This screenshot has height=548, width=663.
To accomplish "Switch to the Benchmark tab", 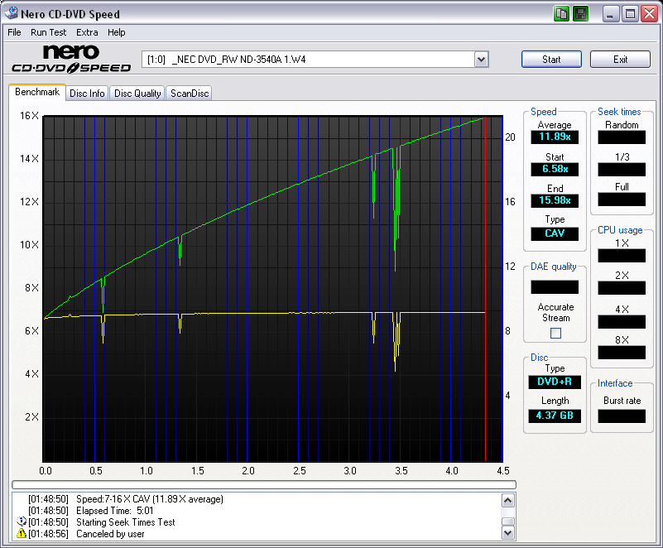I will pyautogui.click(x=37, y=92).
